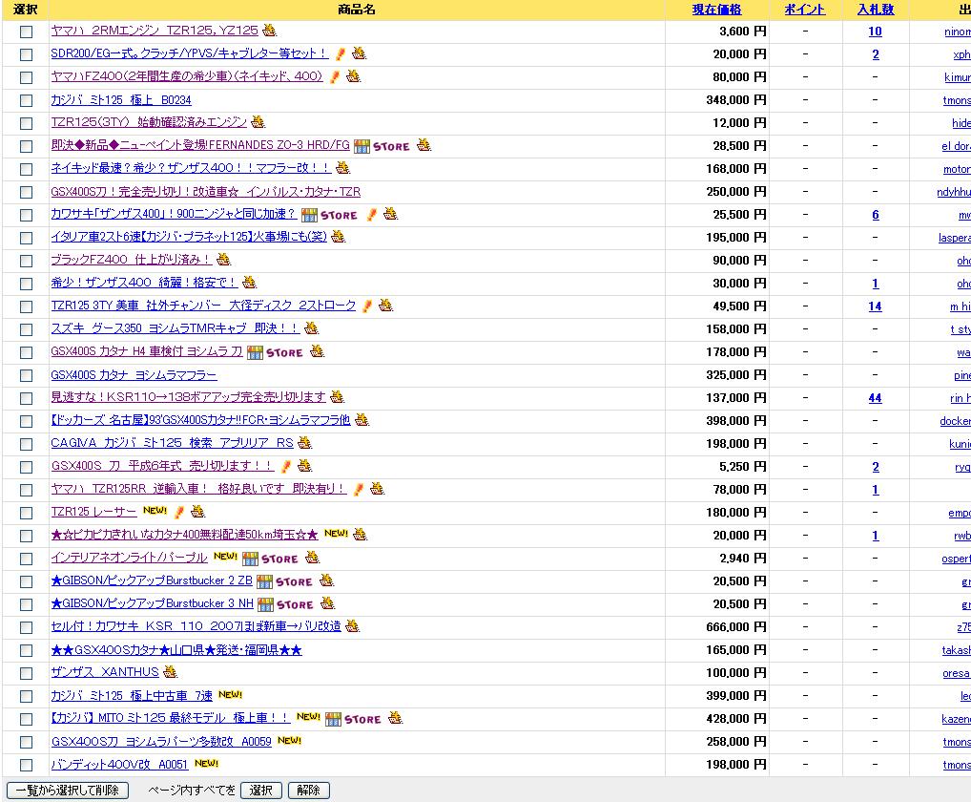
Task: Open bid count 44 for KSR110 listing
Action: 875,398
